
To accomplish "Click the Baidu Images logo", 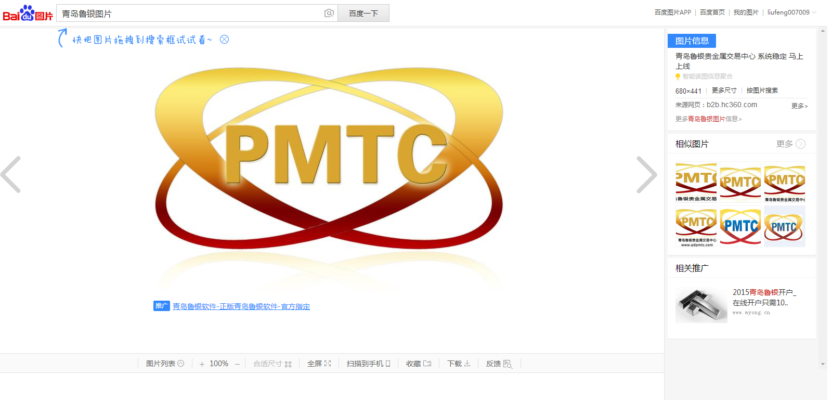I will point(28,13).
